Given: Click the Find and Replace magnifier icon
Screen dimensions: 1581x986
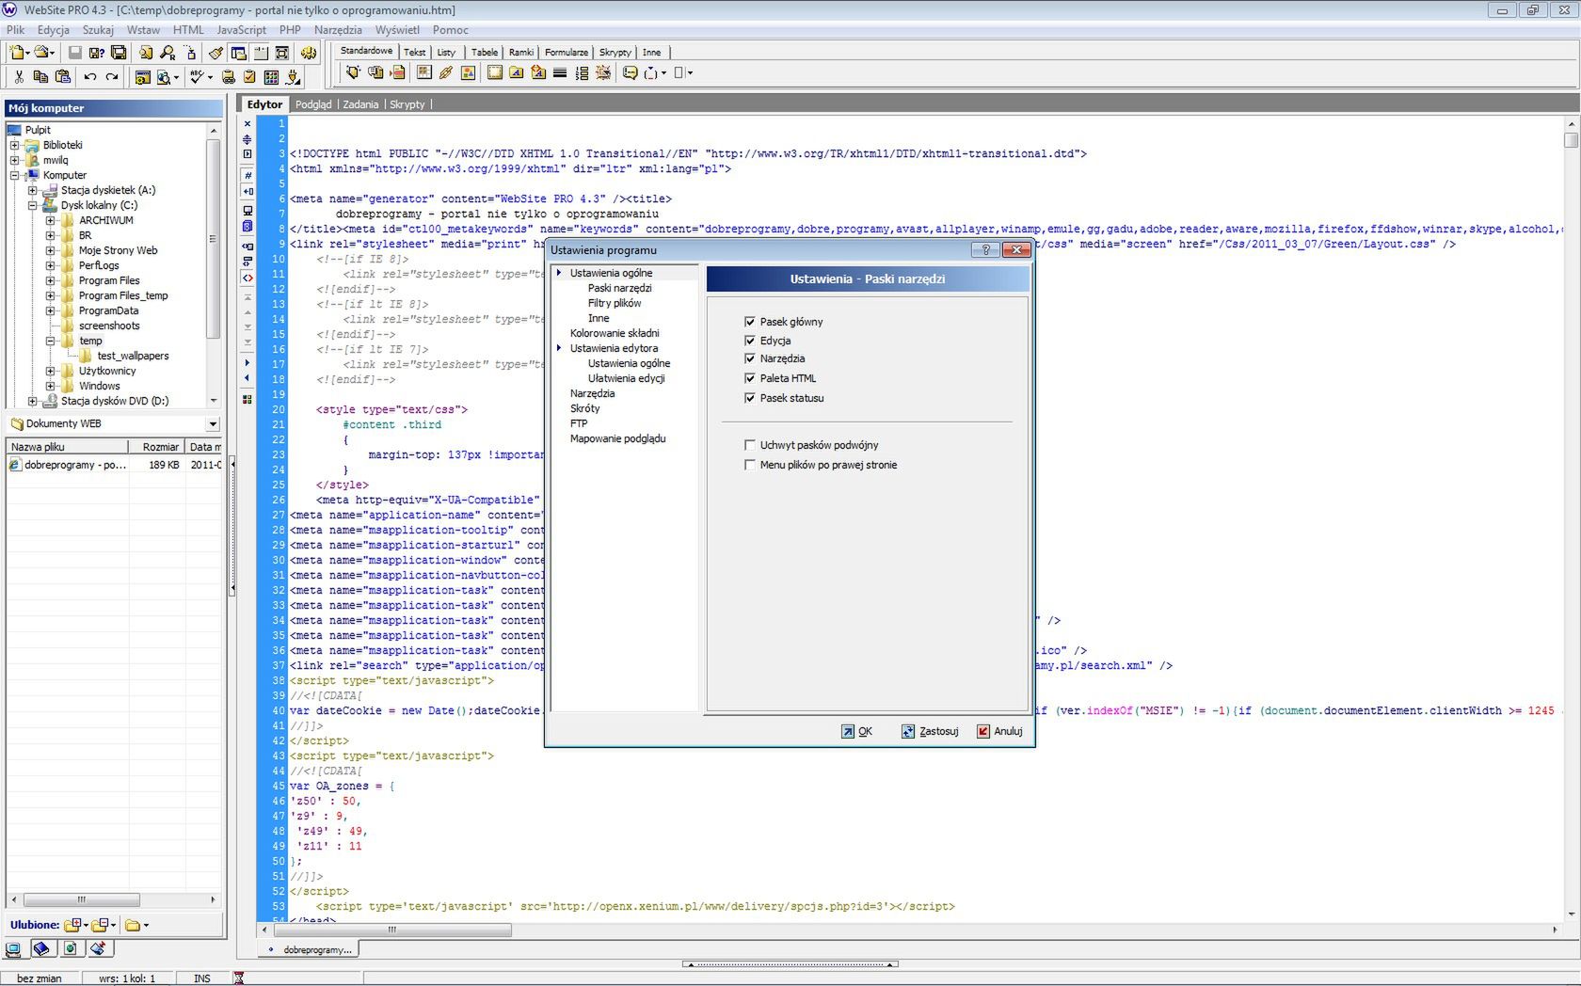Looking at the screenshot, I should [x=168, y=53].
